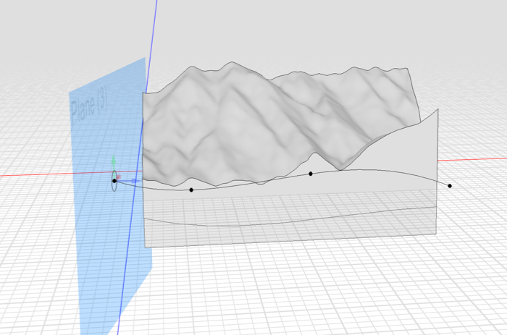Select the second spline control point
Viewport: 507px width, 335px height.
click(x=191, y=190)
